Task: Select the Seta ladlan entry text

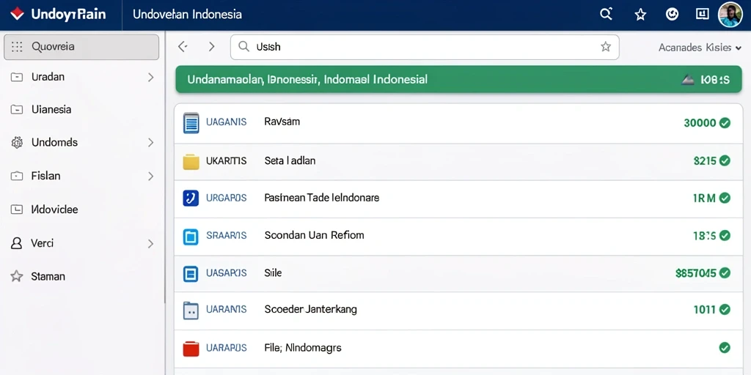Action: click(x=290, y=160)
